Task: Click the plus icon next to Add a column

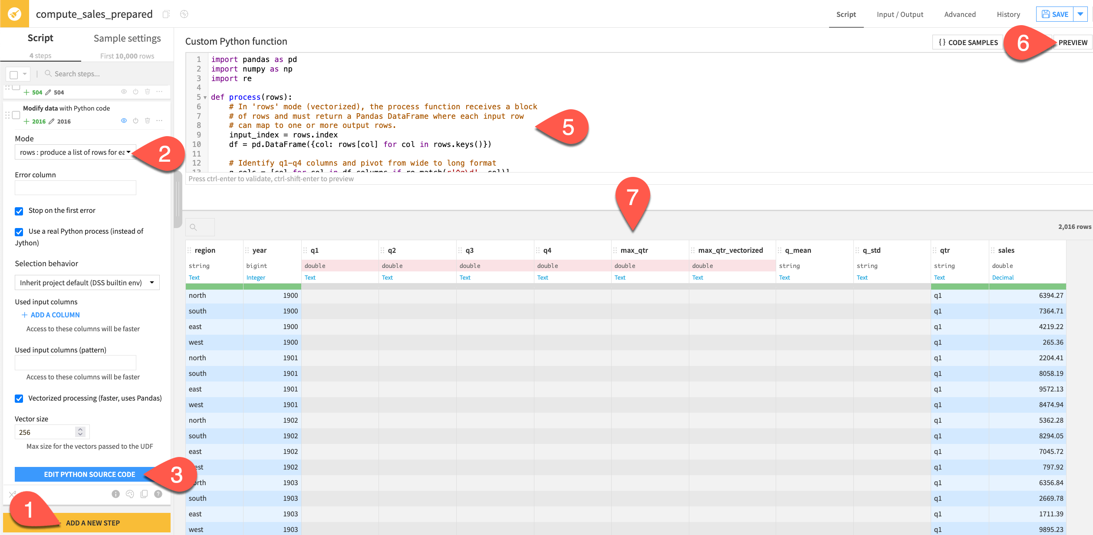Action: click(x=25, y=315)
